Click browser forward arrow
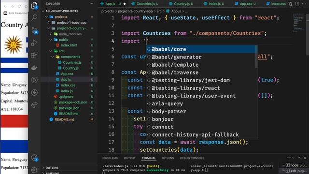 click(x=12, y=6)
